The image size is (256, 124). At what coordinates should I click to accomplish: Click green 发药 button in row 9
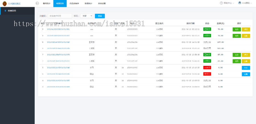pyautogui.click(x=237, y=29)
